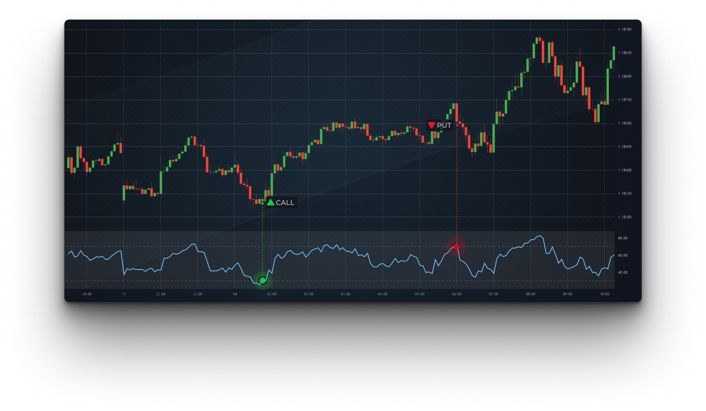Click the 40.00 RSI scale label
This screenshot has height=411, width=706.
tap(622, 273)
